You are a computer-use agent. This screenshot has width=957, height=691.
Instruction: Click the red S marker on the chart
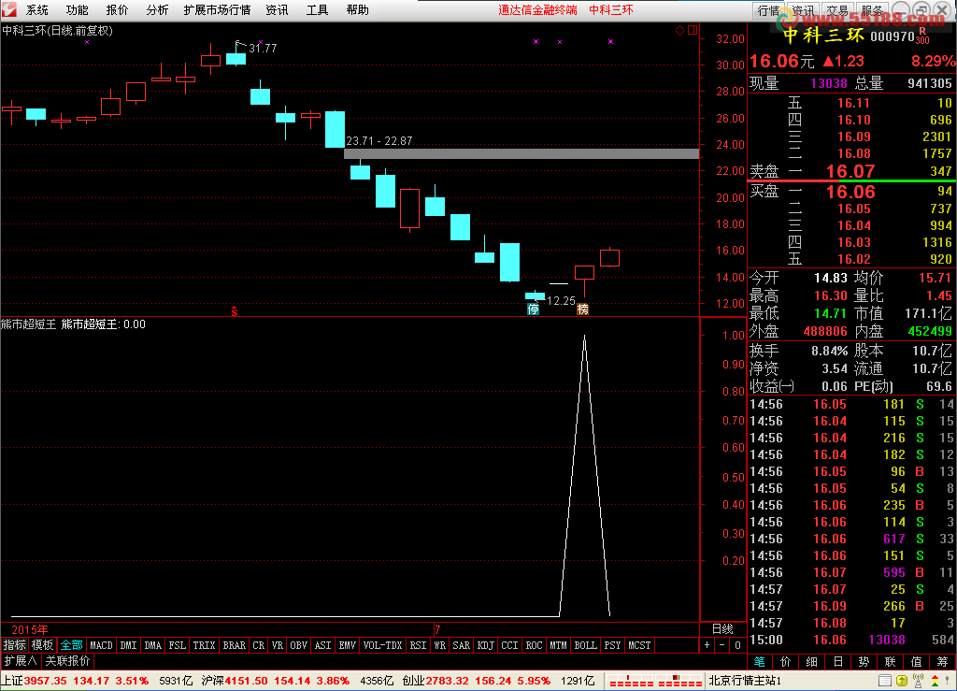pyautogui.click(x=235, y=311)
